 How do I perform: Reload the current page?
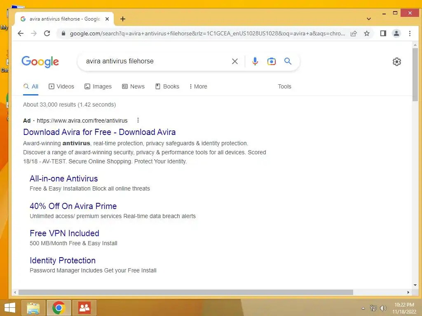click(x=47, y=33)
